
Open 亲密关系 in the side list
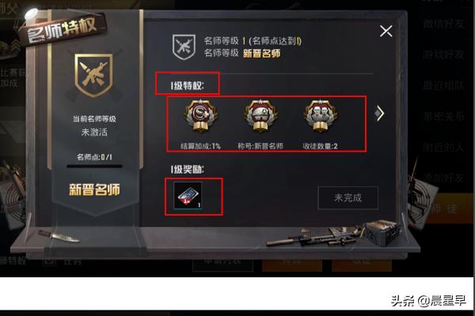(444, 116)
